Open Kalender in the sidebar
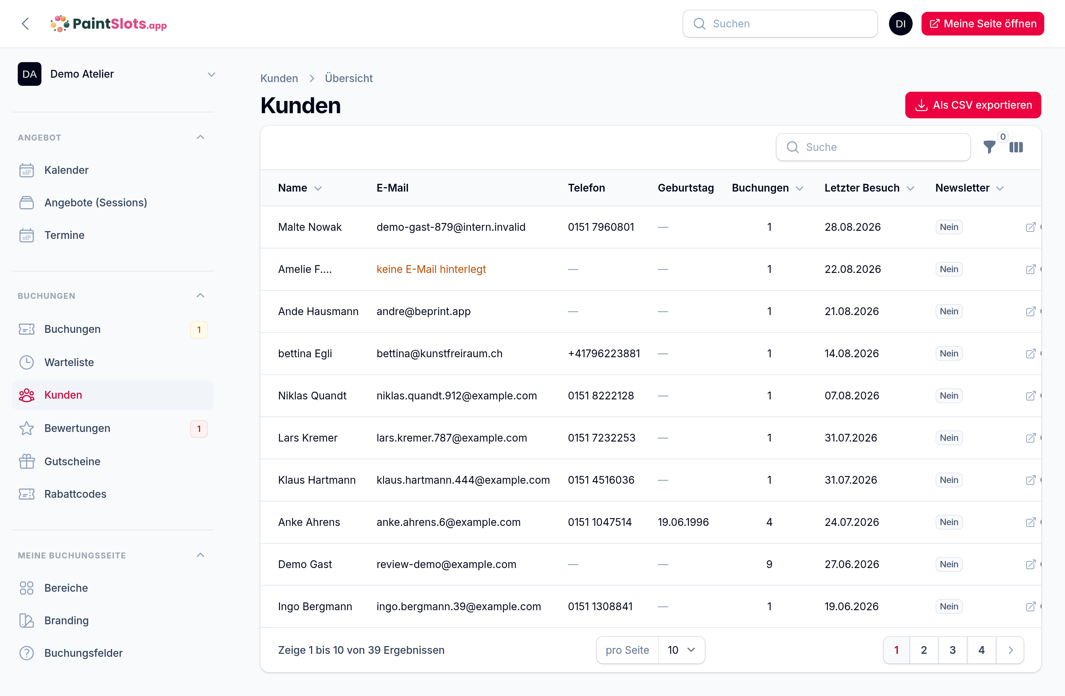The width and height of the screenshot is (1065, 696). pyautogui.click(x=113, y=170)
